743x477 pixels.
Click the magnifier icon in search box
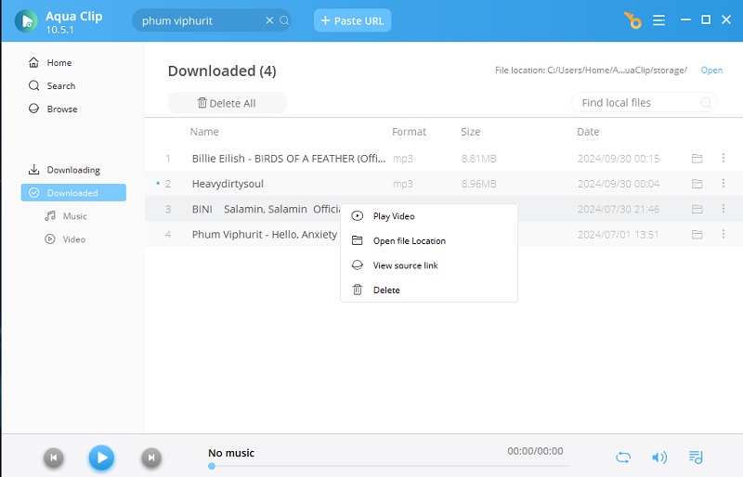coord(284,20)
